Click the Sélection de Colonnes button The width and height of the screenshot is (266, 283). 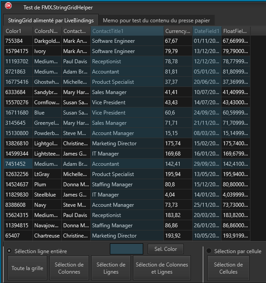tap(69, 268)
